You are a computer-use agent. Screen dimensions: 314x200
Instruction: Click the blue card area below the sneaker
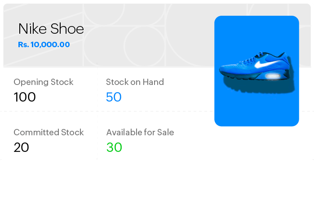tap(256, 110)
